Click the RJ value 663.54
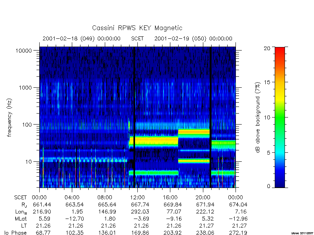This screenshot has height=235, width=314. (75, 204)
